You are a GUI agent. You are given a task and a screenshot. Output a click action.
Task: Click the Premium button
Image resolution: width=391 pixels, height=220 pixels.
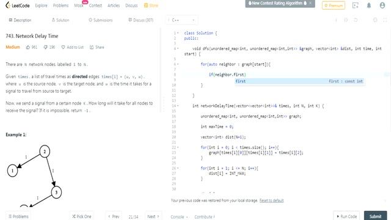pyautogui.click(x=334, y=5)
